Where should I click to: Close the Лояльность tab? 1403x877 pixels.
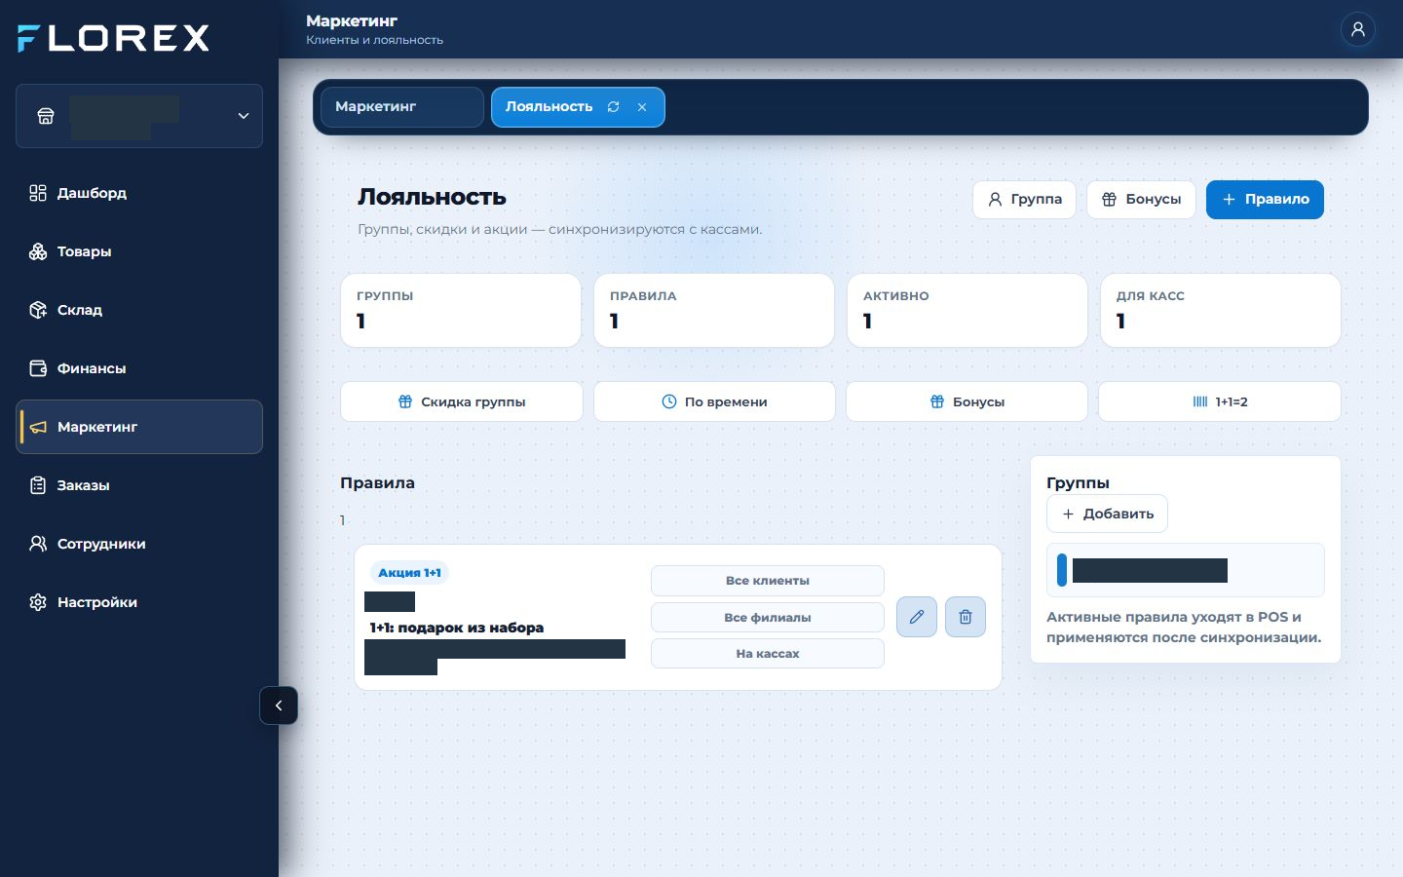642,107
